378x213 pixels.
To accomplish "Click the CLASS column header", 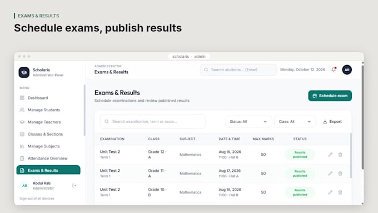I will pos(154,139).
